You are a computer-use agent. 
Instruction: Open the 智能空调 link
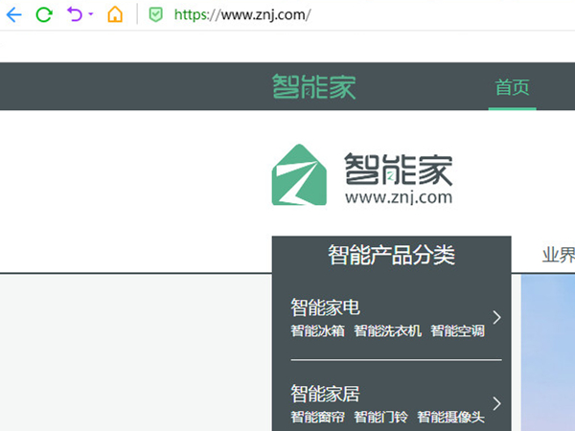[x=457, y=331]
